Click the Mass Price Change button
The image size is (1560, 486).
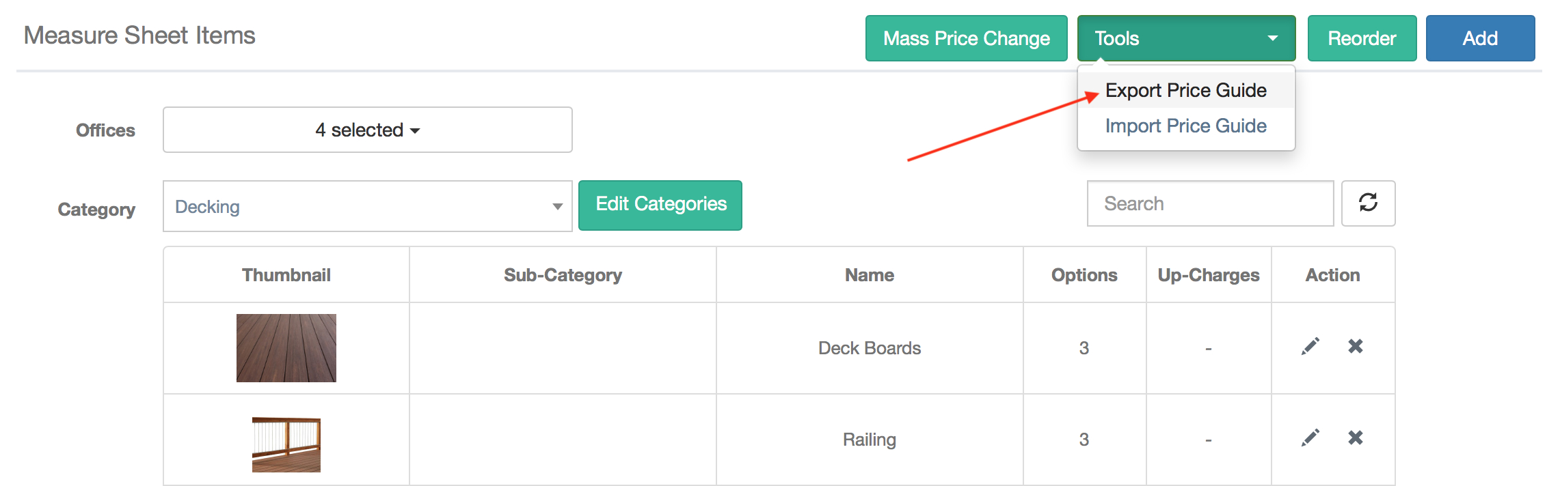point(966,38)
